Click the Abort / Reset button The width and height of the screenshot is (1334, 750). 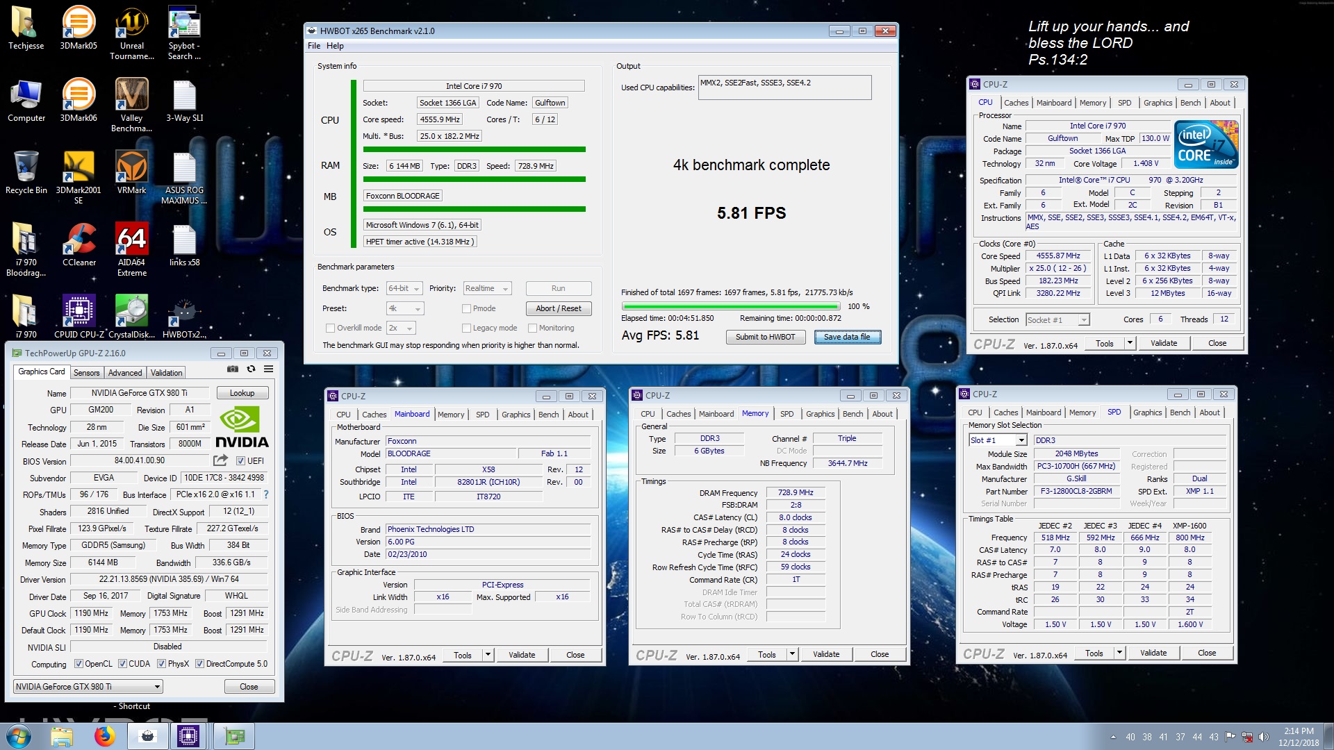pyautogui.click(x=558, y=308)
